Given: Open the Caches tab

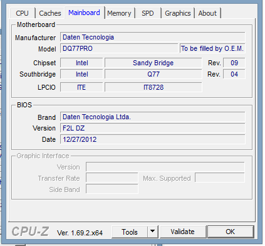Looking at the screenshot, I should point(50,13).
